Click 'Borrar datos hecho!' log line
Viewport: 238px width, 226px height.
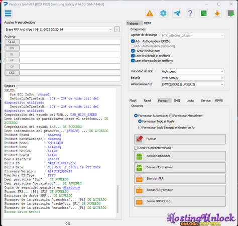point(22,212)
